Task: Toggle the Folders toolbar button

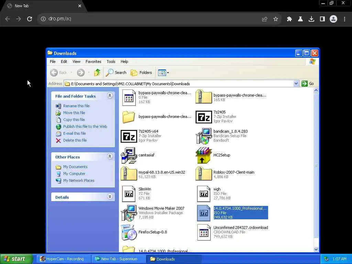Action: [x=141, y=73]
